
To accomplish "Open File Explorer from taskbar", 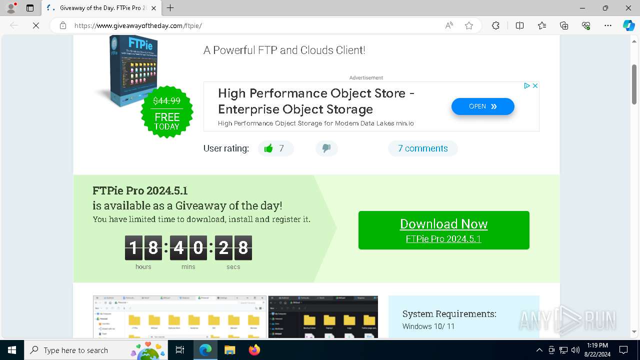I will 230,350.
